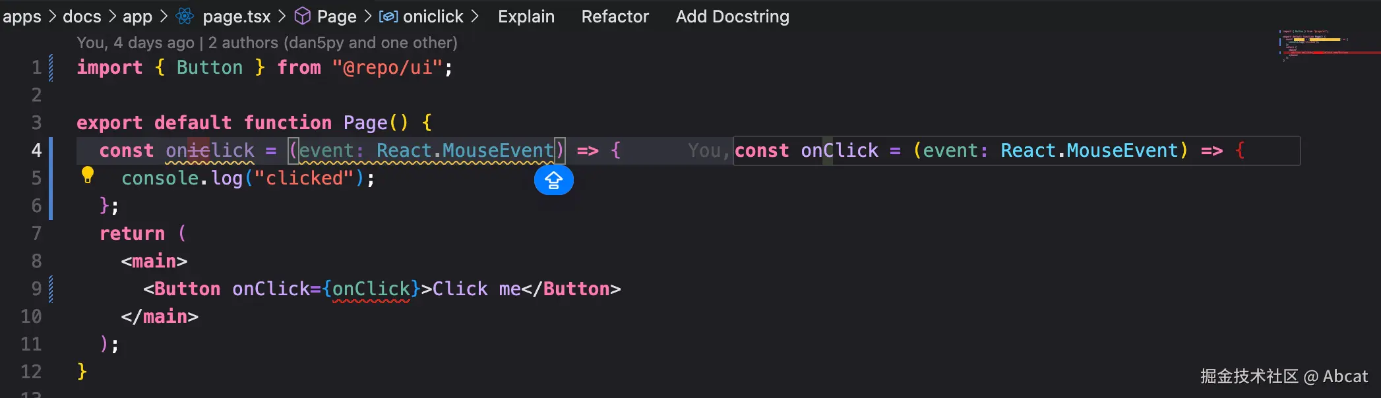Open the apps breadcrumb folder
This screenshot has height=398, width=1381.
[x=22, y=16]
